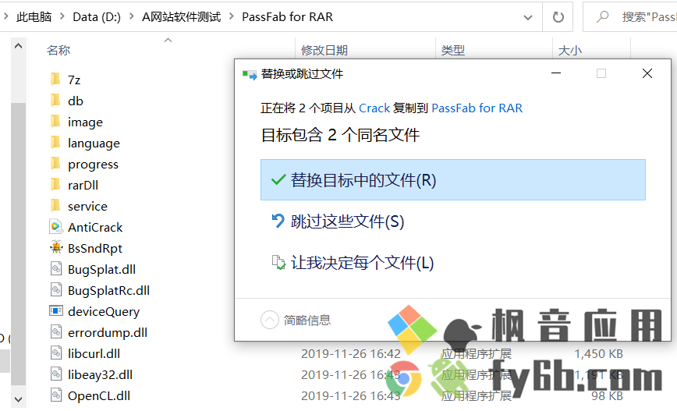The width and height of the screenshot is (677, 411).
Task: Click the copy dialog title icon
Action: pos(250,74)
